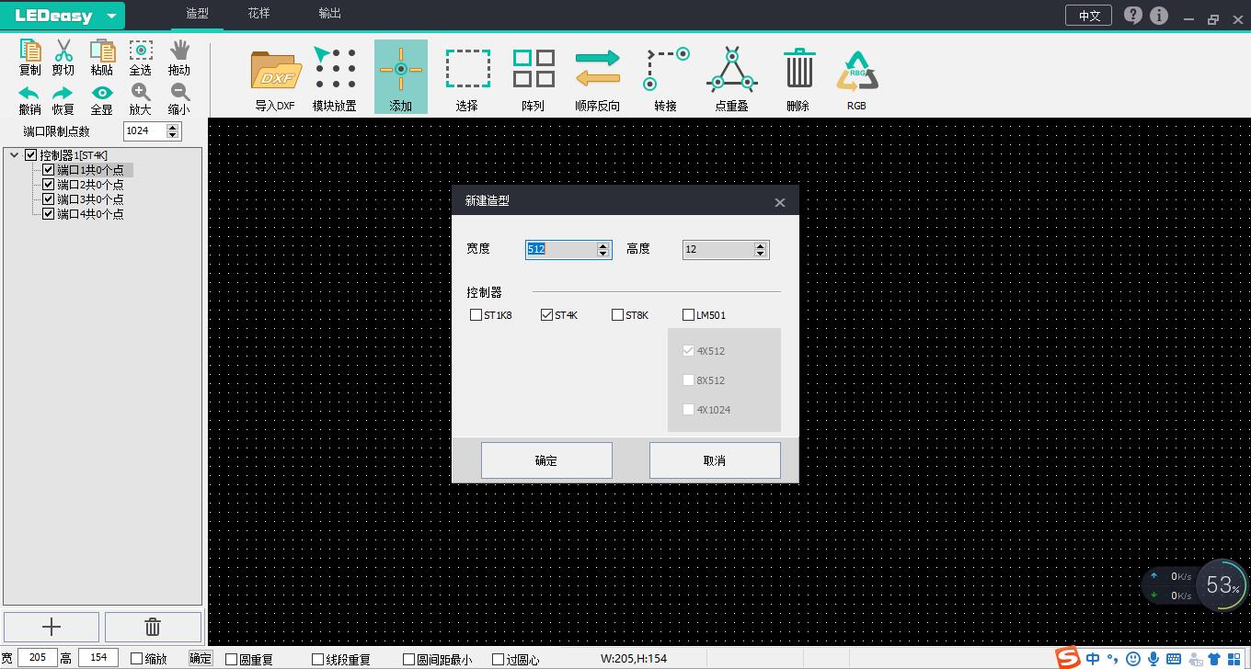The width and height of the screenshot is (1251, 669).
Task: Switch to the 花样 tab
Action: click(x=259, y=14)
